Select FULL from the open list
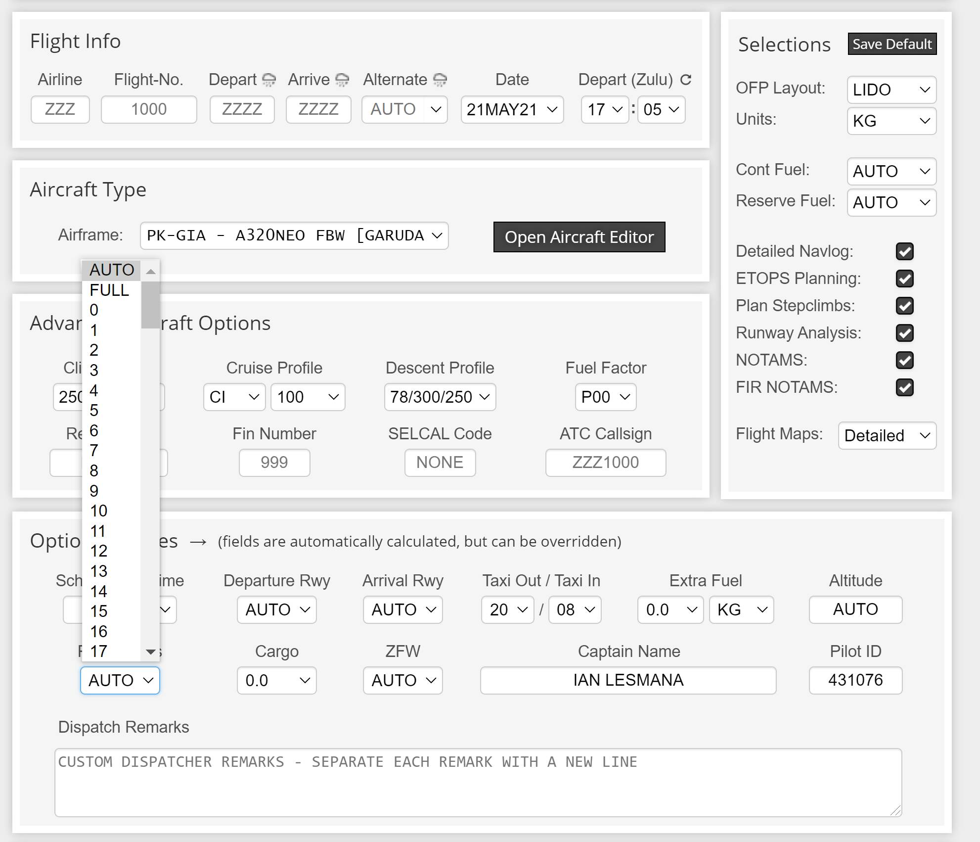 (109, 290)
